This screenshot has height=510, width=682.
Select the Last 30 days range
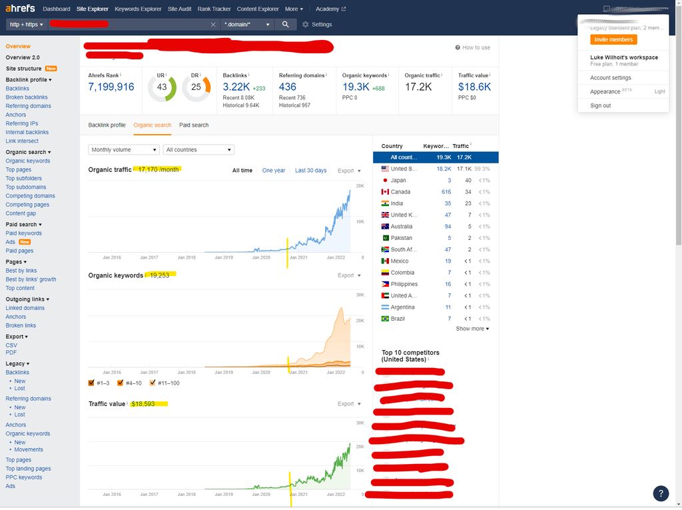point(310,171)
